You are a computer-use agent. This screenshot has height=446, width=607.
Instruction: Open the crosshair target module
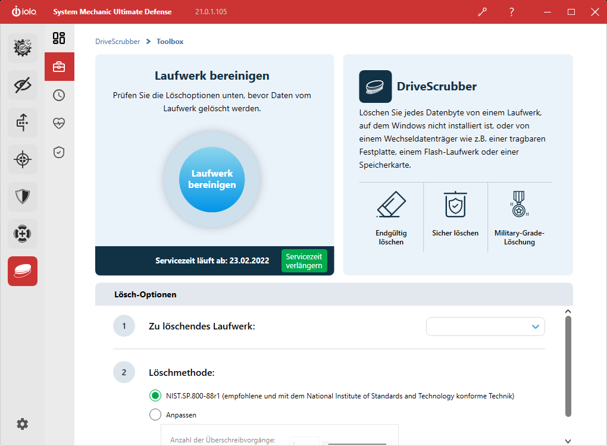pos(23,159)
